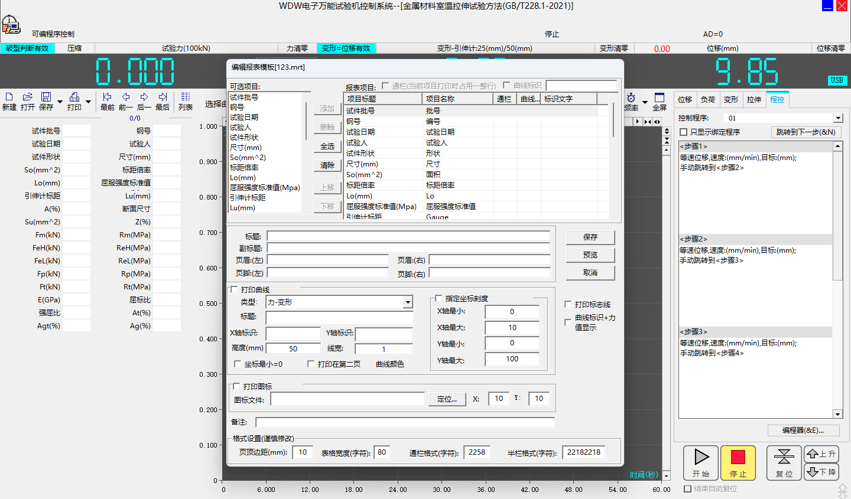Switch to the 拉伸 tab
This screenshot has width=851, height=499.
[x=753, y=100]
